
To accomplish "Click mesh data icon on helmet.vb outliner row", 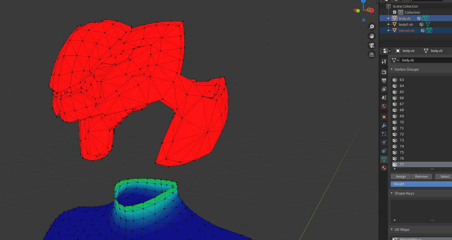I will point(429,30).
